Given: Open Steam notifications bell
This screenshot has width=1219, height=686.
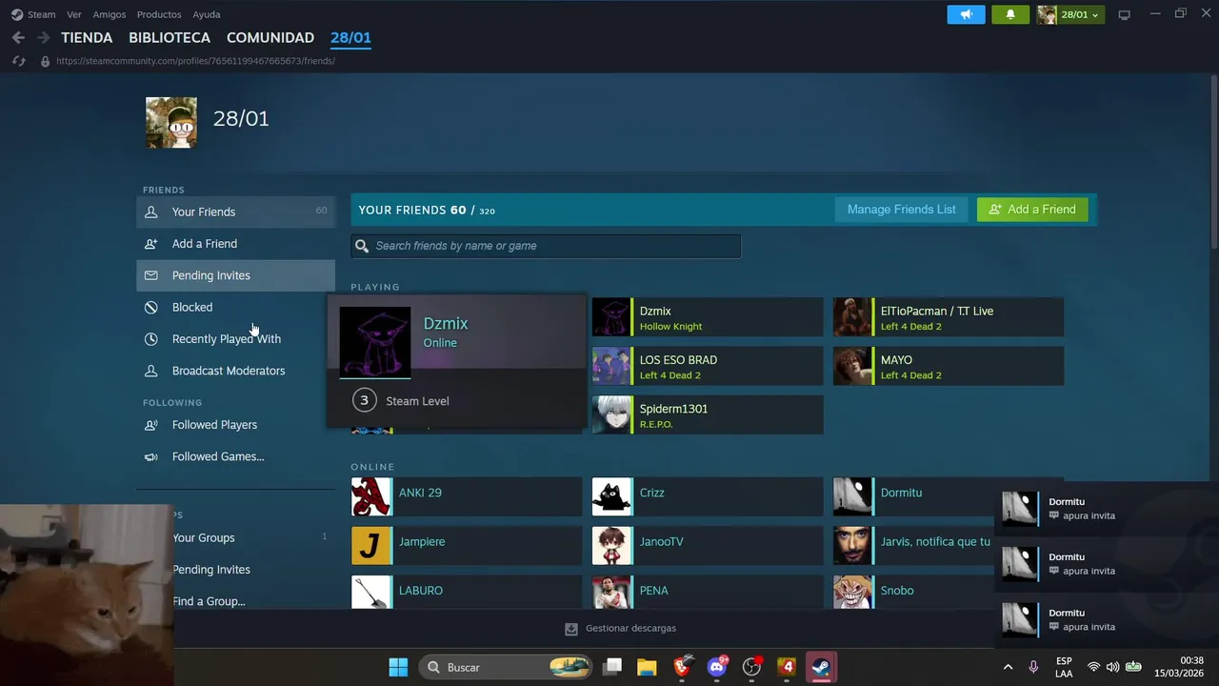Looking at the screenshot, I should 1010,14.
